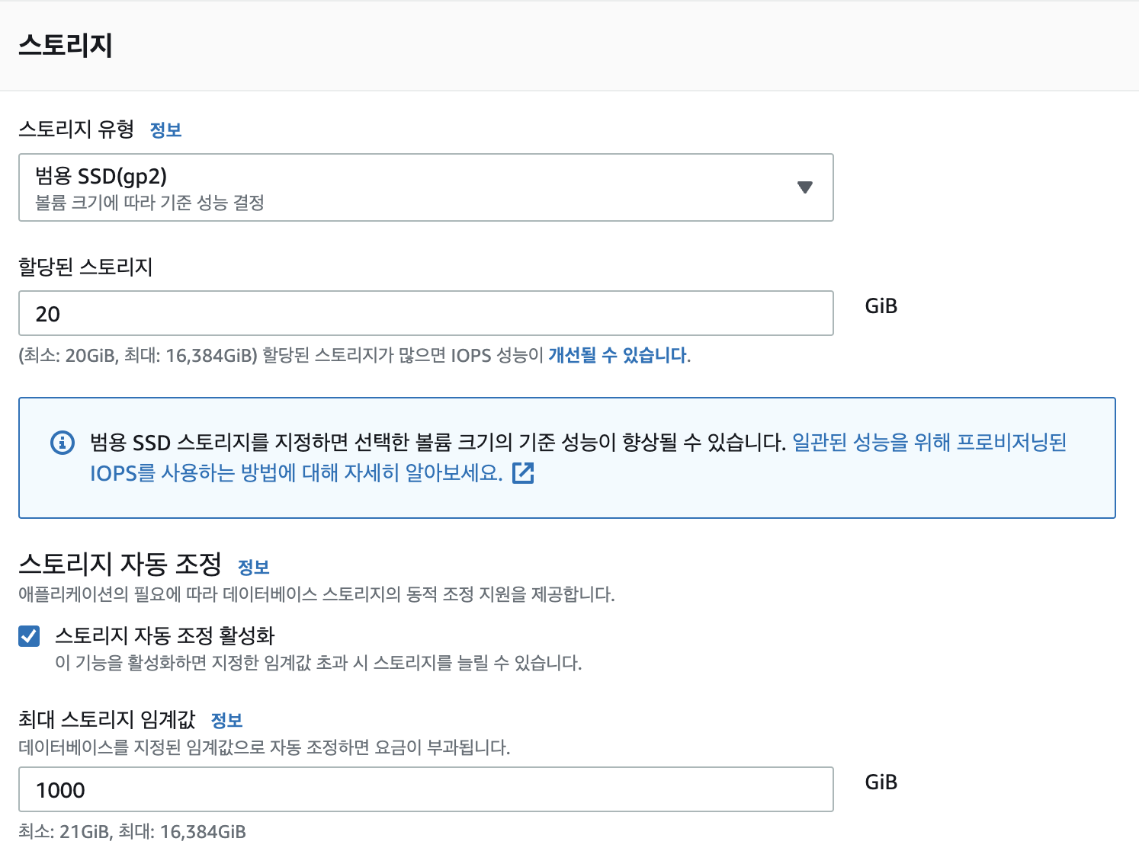Focus the 최대 스토리지 임계값 field showing 1000
Viewport: 1139px width, 867px height.
[x=425, y=790]
